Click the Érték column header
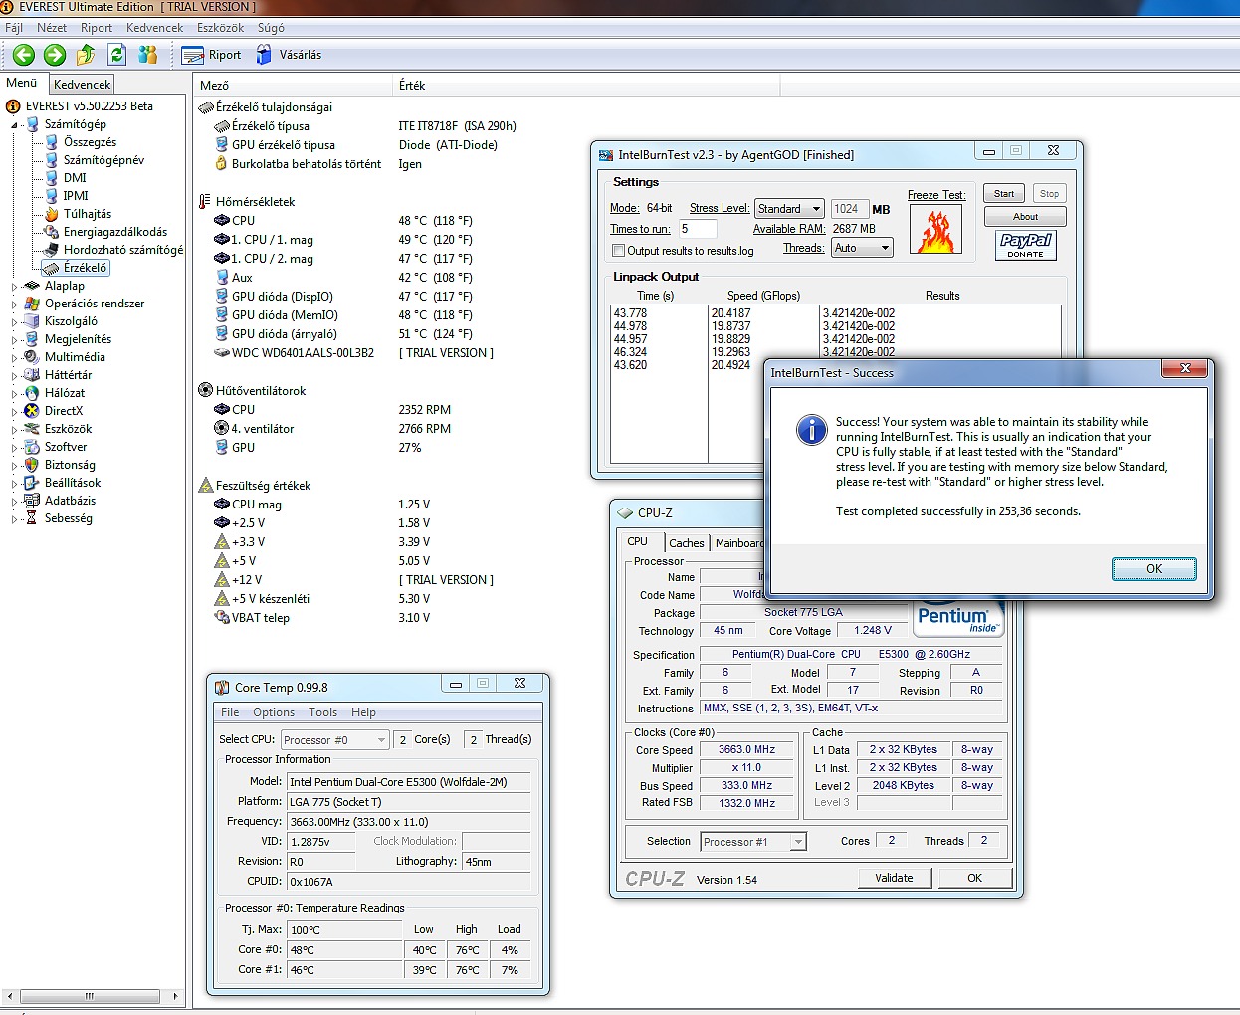Screen dimensions: 1240x1015 point(586,86)
